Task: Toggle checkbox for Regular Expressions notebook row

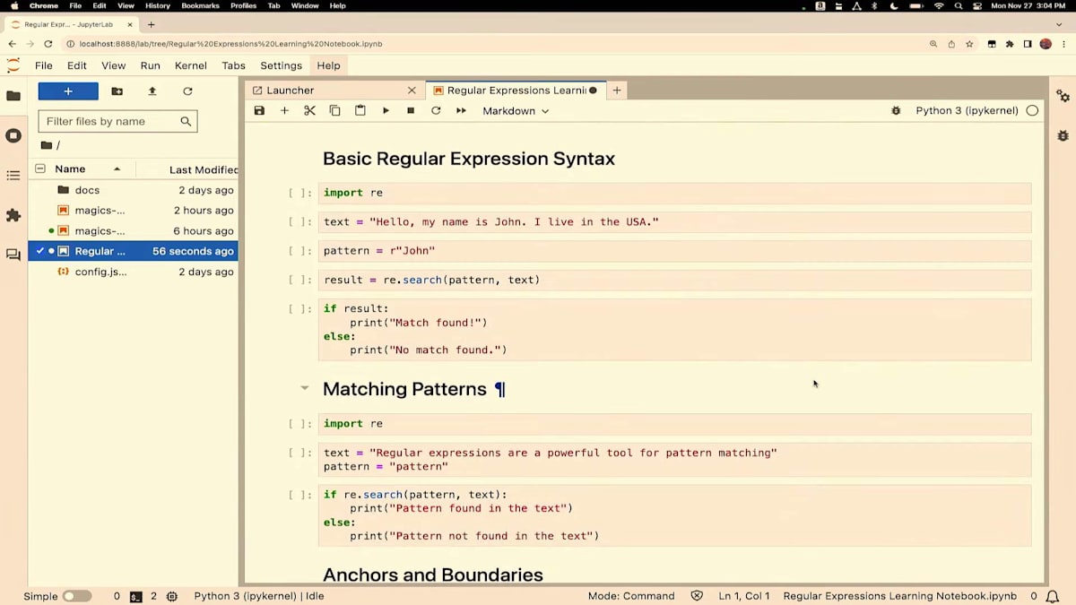Action: click(x=40, y=251)
